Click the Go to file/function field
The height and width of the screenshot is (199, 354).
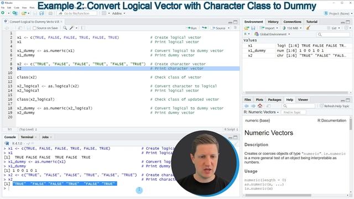tap(77, 13)
